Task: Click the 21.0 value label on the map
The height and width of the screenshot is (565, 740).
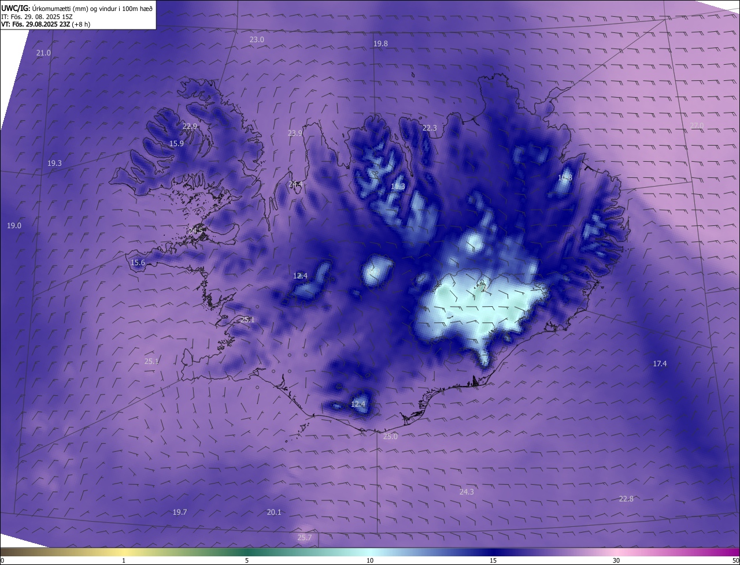Action: coord(43,53)
